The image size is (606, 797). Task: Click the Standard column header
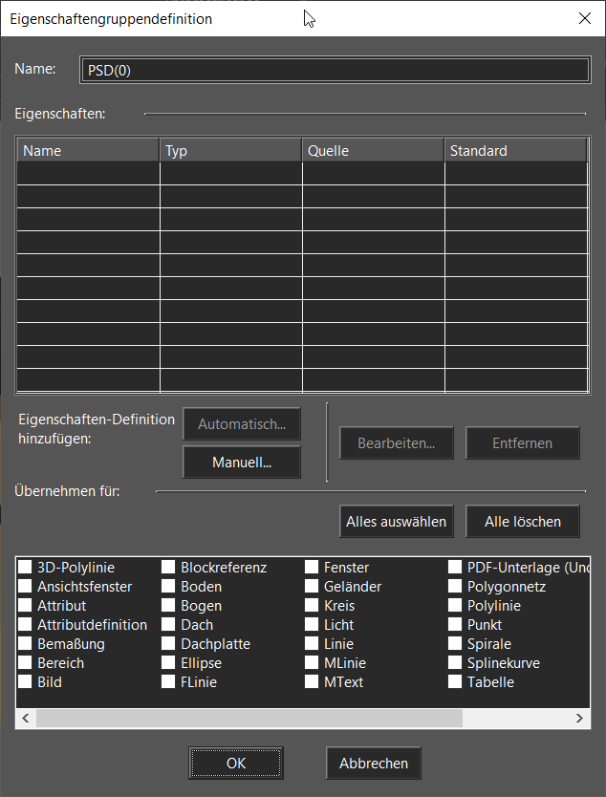tap(514, 151)
